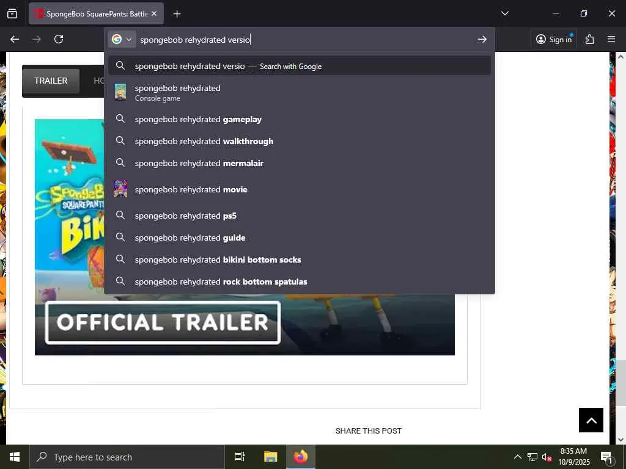The width and height of the screenshot is (626, 469).
Task: Open the Google search engine selector
Action: [122, 39]
